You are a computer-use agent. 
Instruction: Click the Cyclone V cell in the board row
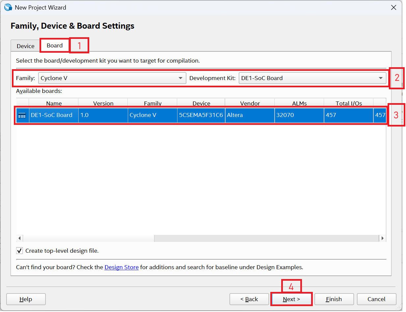tap(152, 115)
